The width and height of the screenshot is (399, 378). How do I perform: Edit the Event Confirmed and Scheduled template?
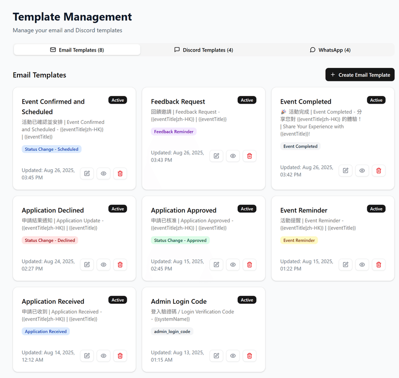click(87, 173)
